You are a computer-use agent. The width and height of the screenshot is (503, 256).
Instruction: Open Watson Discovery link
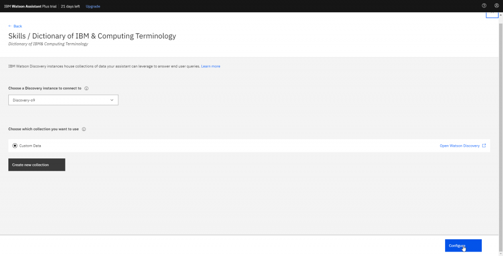pos(460,146)
